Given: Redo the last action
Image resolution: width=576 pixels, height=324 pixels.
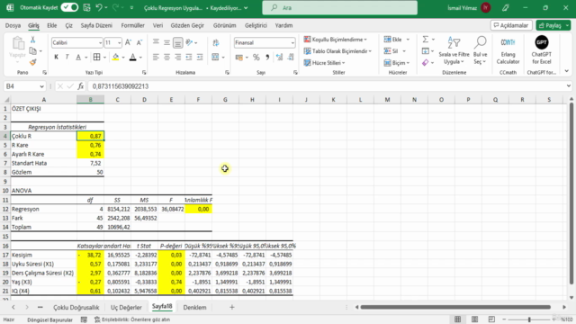Looking at the screenshot, I should [x=116, y=7].
